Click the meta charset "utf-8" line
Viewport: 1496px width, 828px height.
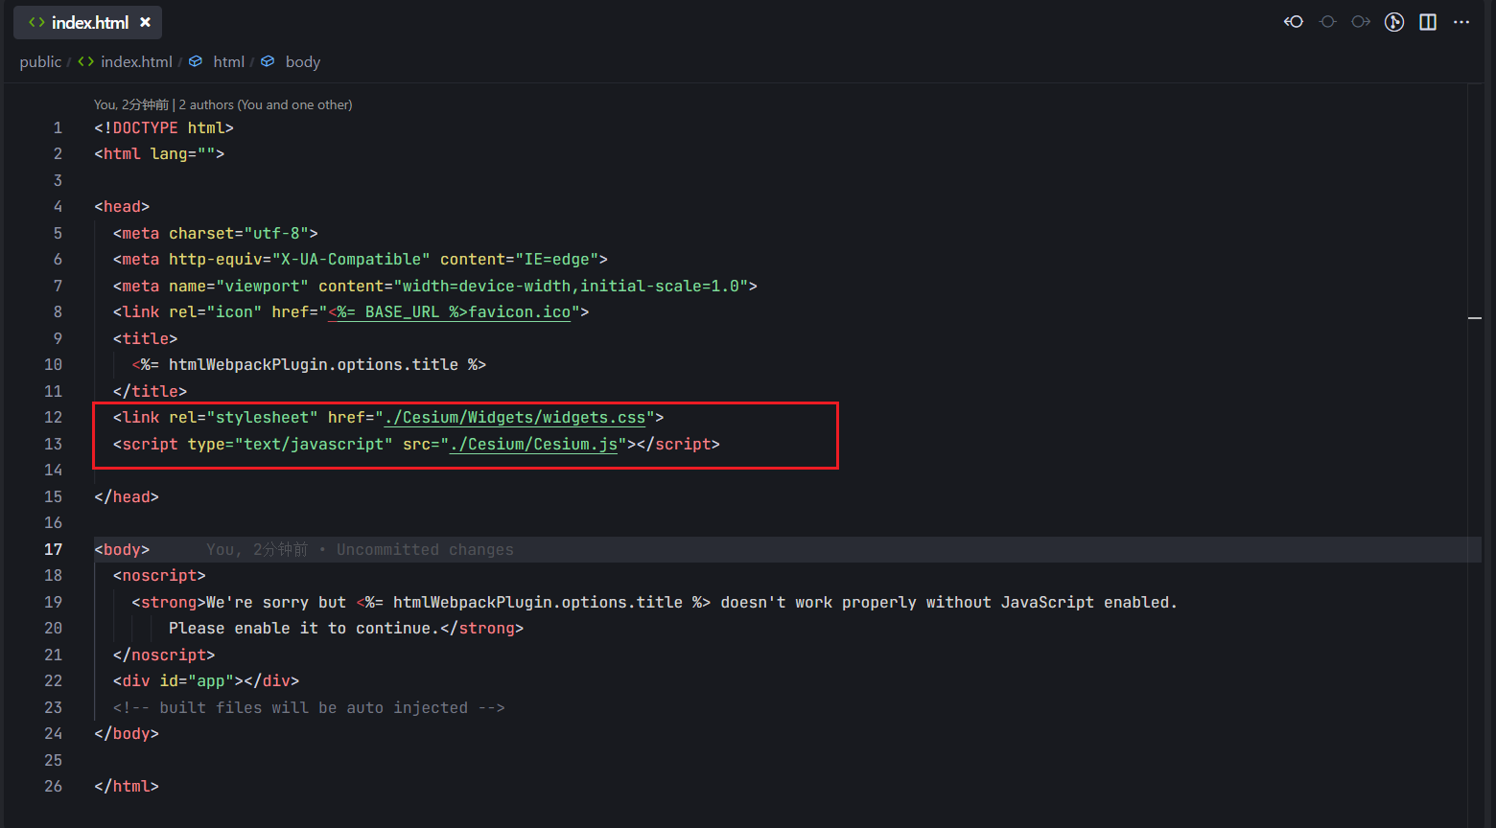tap(215, 234)
